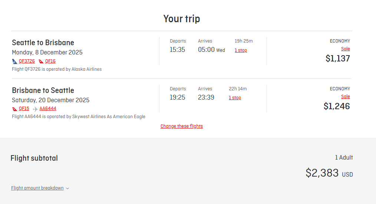This screenshot has width=376, height=204.
Task: Open flight AA6444 details link
Action: pyautogui.click(x=48, y=108)
